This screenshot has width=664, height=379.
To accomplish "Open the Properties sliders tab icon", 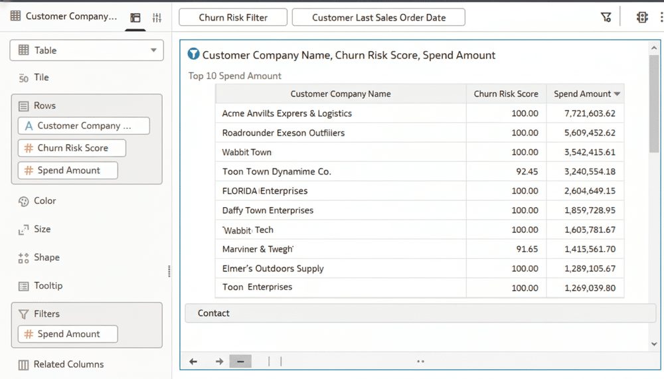I will click(157, 18).
